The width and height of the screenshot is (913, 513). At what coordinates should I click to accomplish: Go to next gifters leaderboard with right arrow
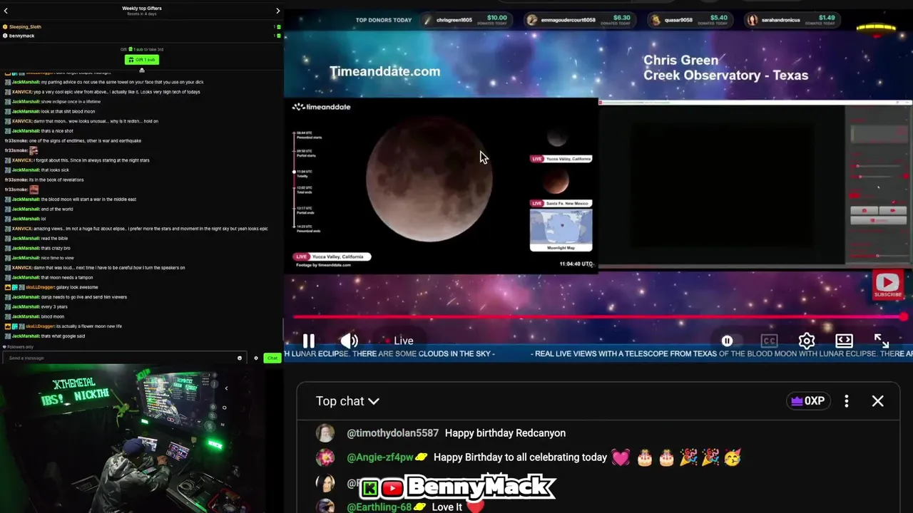pos(277,11)
